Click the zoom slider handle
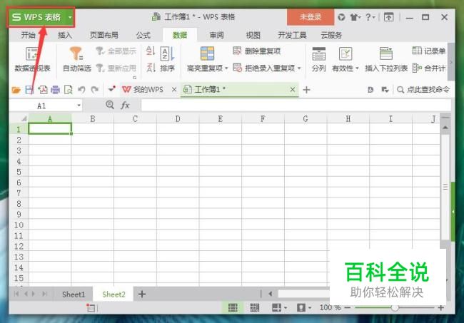 pyautogui.click(x=395, y=308)
